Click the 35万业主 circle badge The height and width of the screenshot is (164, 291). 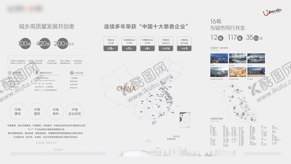254,38
